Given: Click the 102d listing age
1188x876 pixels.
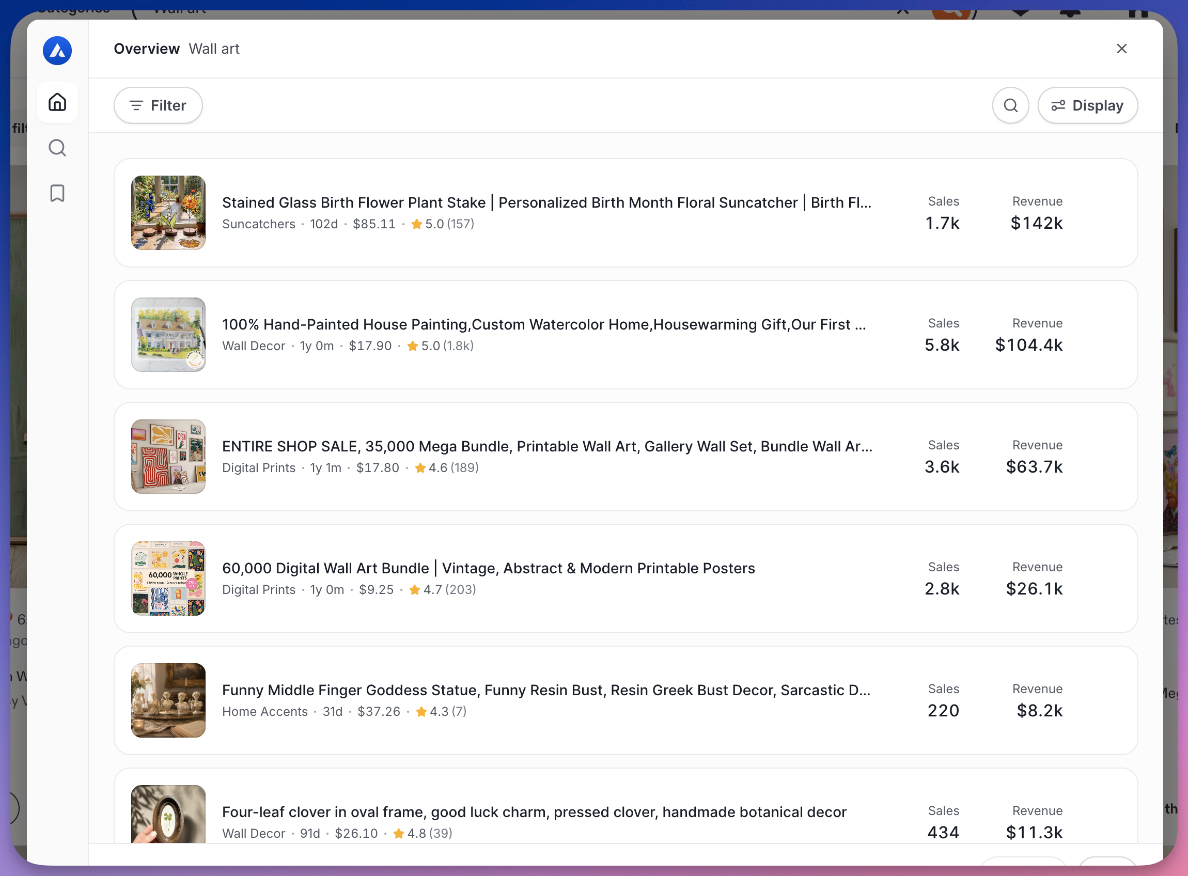Looking at the screenshot, I should coord(324,224).
